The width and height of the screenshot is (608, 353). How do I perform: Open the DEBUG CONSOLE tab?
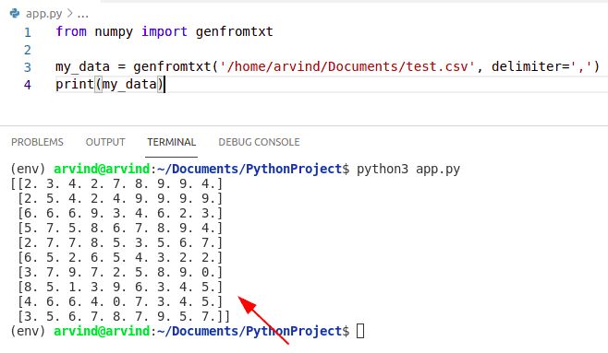click(259, 142)
